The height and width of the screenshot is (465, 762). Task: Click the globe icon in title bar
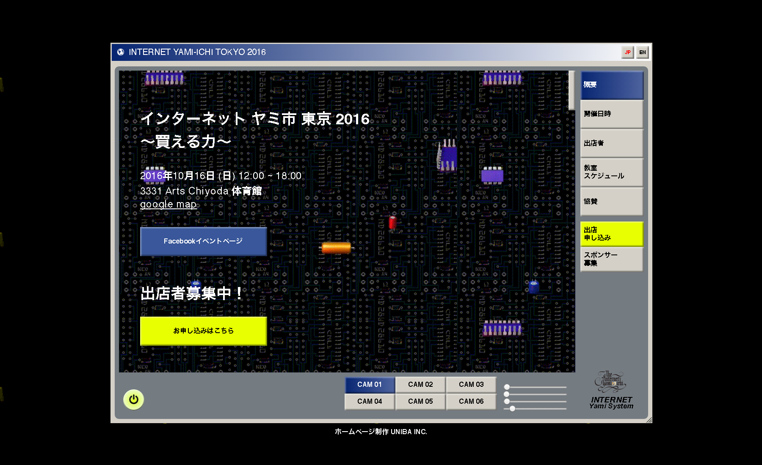(x=121, y=52)
